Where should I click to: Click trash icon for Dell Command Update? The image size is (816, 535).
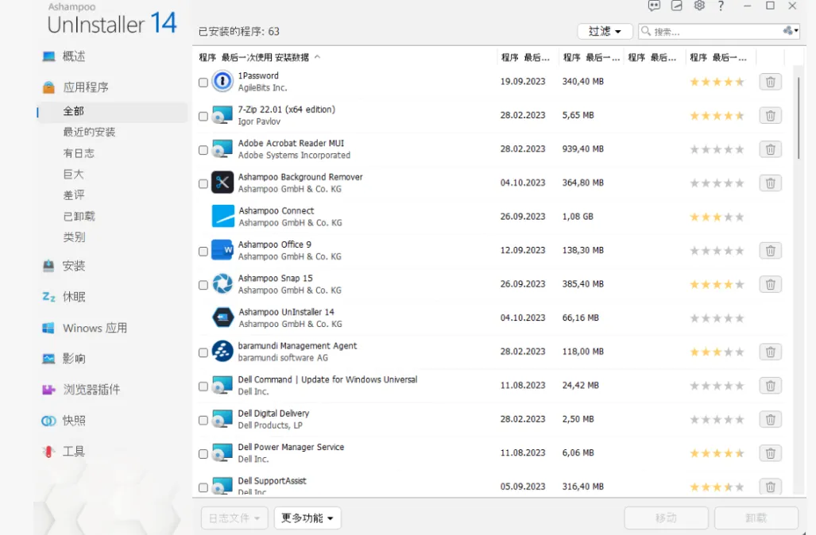pyautogui.click(x=770, y=386)
